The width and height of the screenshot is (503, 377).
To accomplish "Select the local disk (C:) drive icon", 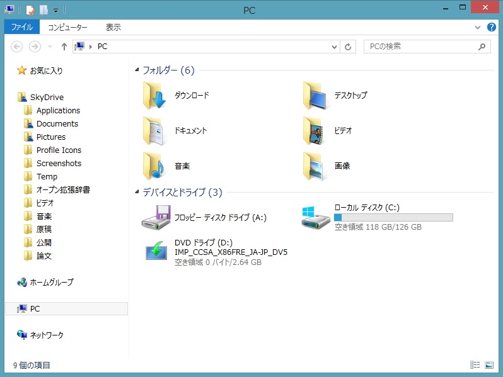I will pyautogui.click(x=316, y=217).
